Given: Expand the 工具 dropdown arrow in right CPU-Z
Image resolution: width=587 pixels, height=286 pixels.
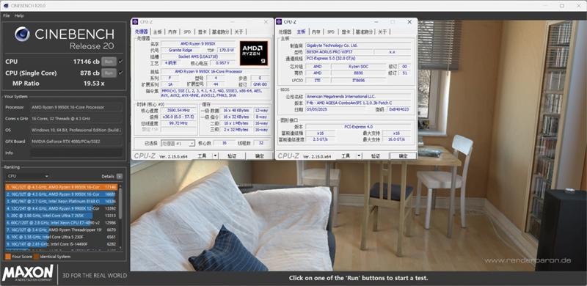Looking at the screenshot, I should coord(359,155).
